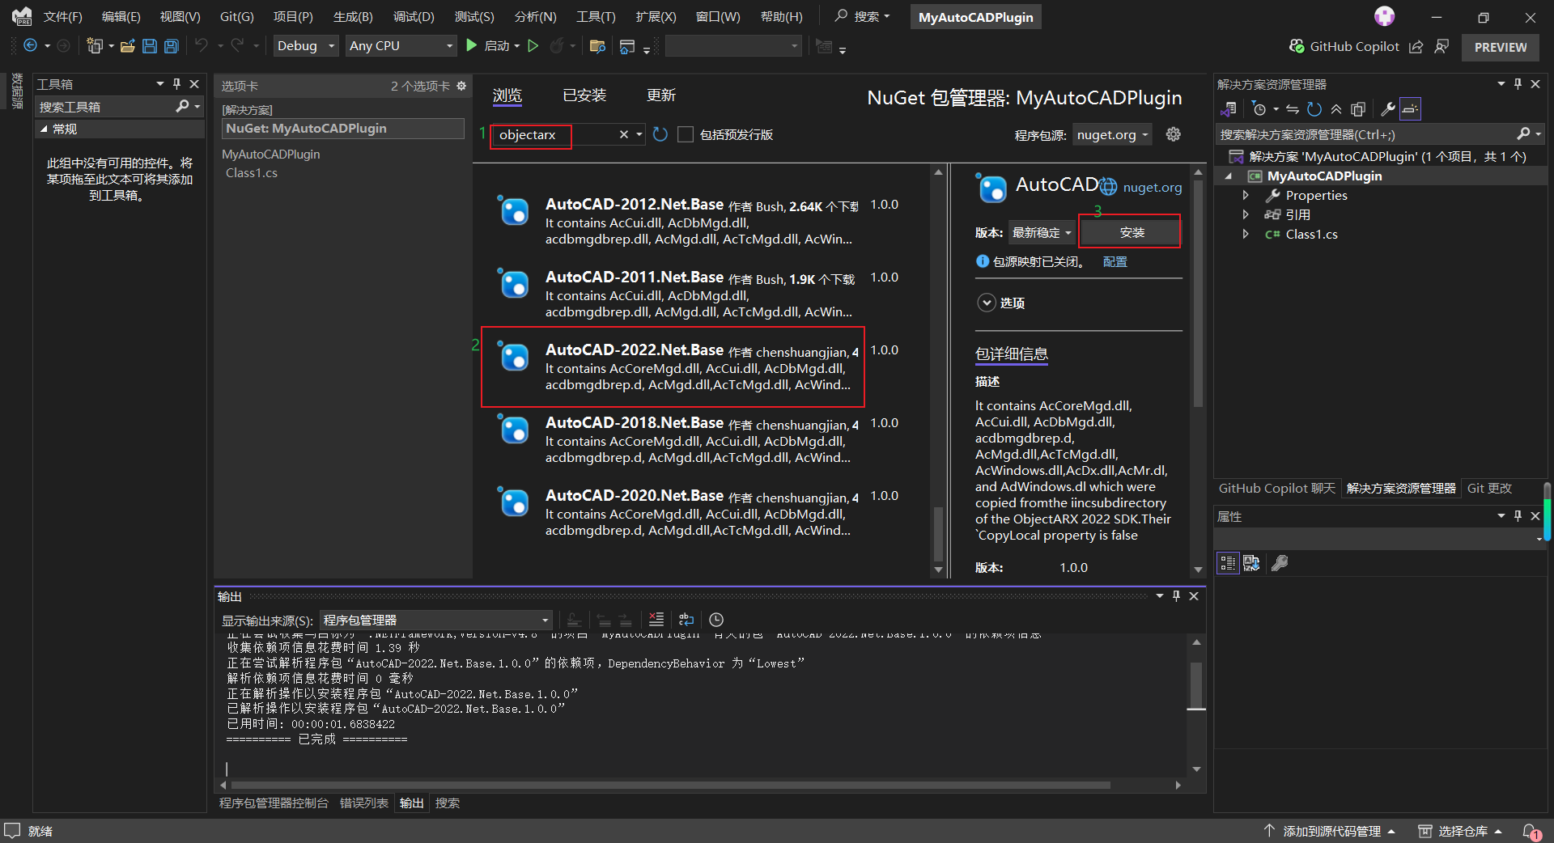
Task: Refresh NuGet search results icon
Action: 660,134
